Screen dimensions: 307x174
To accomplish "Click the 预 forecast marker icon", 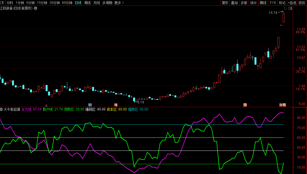I will (x=245, y=105).
